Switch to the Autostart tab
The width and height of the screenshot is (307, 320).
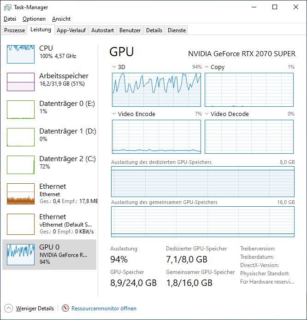(x=102, y=30)
